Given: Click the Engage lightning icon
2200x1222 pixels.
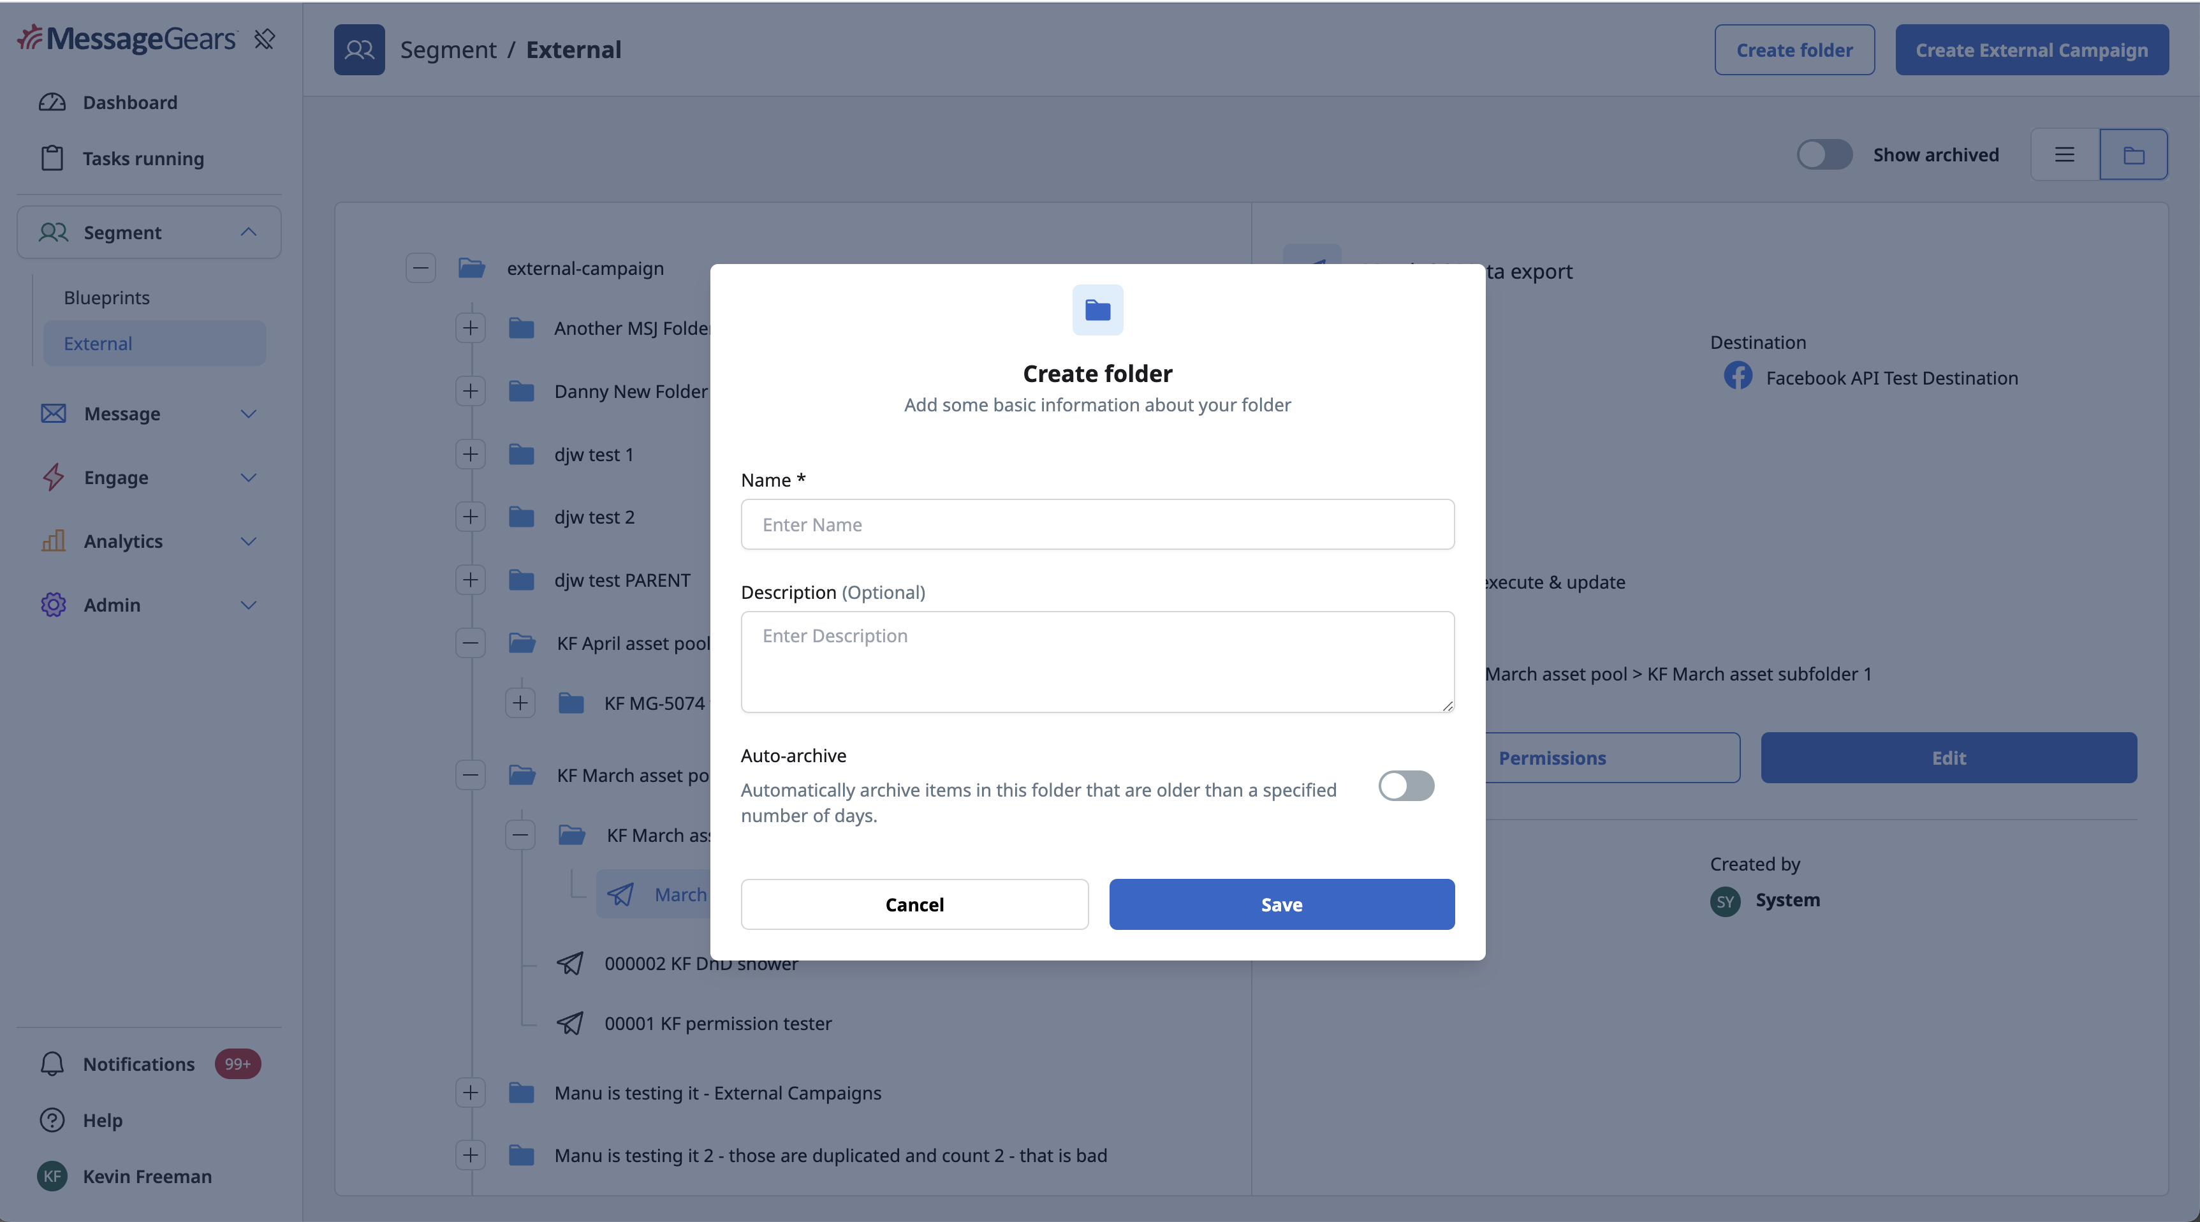Looking at the screenshot, I should tap(53, 477).
